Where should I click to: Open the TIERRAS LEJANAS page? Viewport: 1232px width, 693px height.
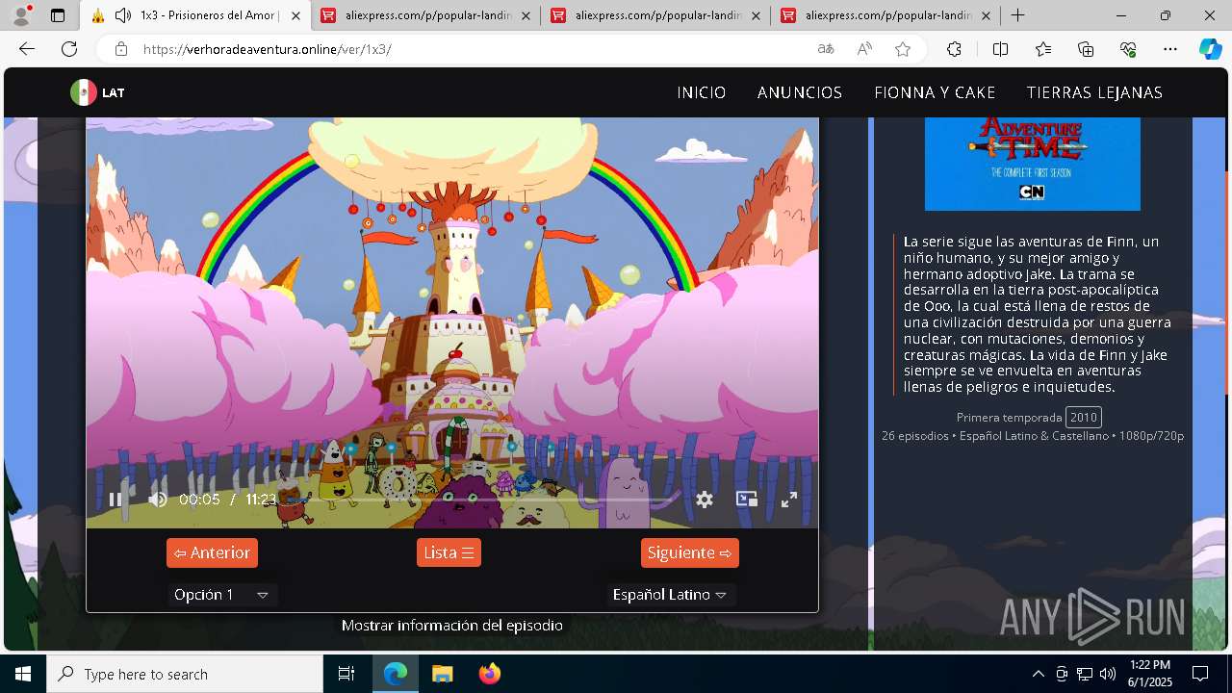coord(1094,92)
